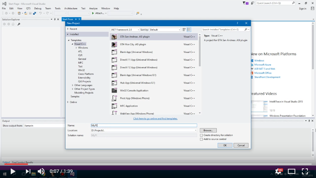Expand Other Project Types node

click(73, 89)
